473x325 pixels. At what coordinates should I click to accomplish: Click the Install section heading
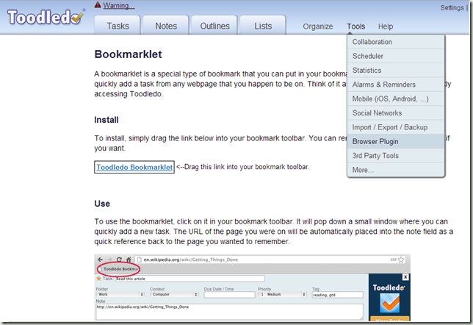click(106, 120)
